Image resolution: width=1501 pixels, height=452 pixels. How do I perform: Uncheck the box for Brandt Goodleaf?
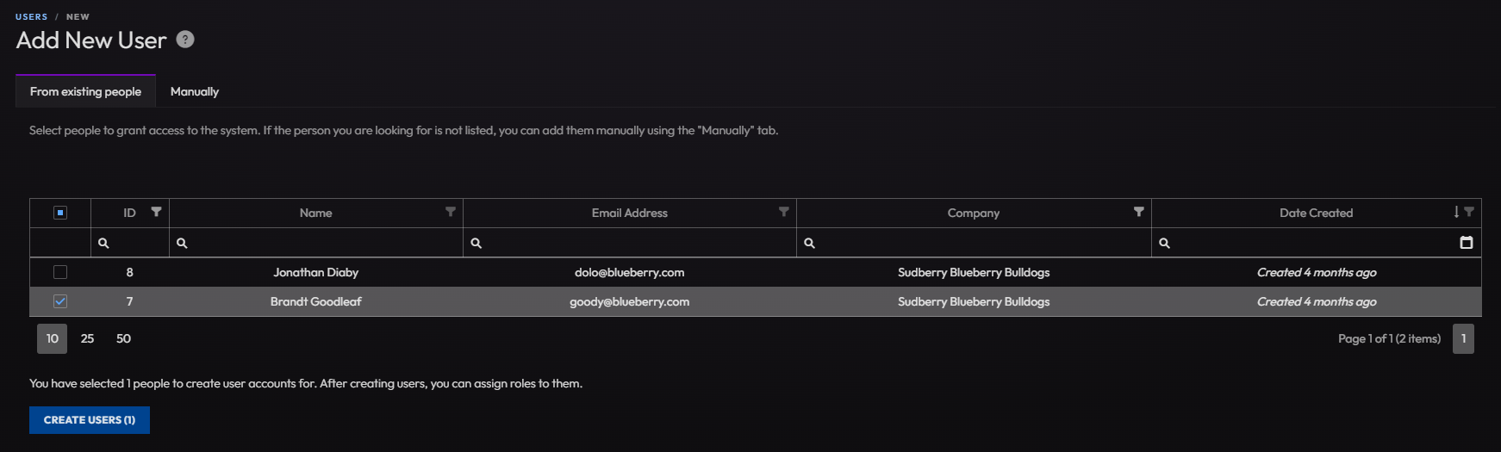coord(60,301)
